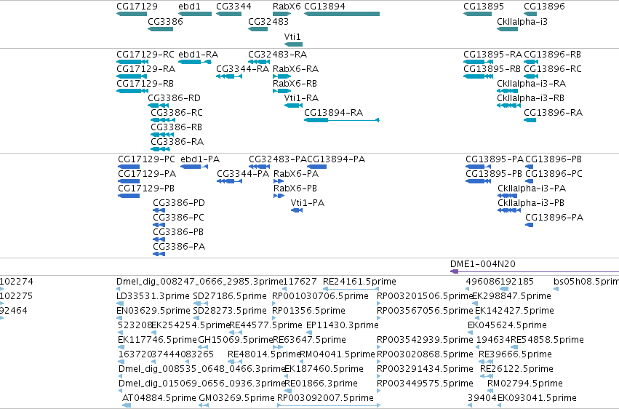The image size is (619, 409).
Task: Click EST GH15069.5prime
Action: pyautogui.click(x=203, y=348)
